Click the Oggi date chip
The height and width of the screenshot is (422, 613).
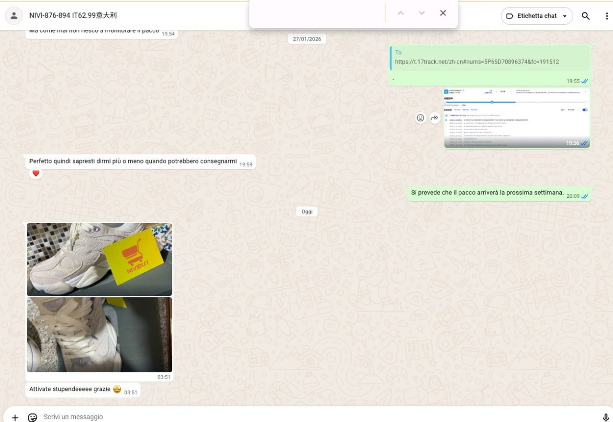(307, 211)
